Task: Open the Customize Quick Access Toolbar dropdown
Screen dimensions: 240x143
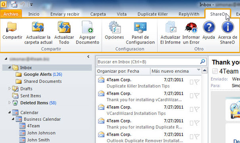Action: pyautogui.click(x=31, y=5)
